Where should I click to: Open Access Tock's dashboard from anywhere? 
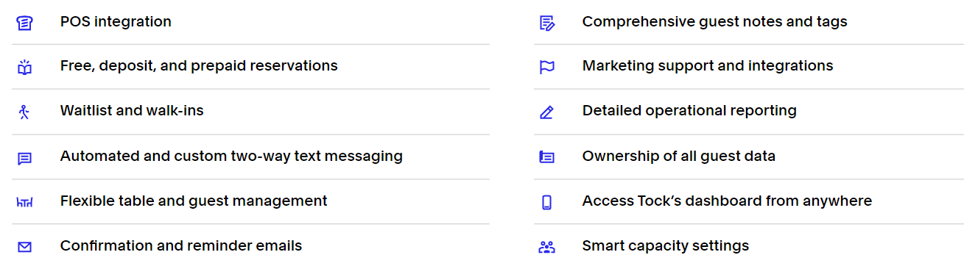click(727, 201)
